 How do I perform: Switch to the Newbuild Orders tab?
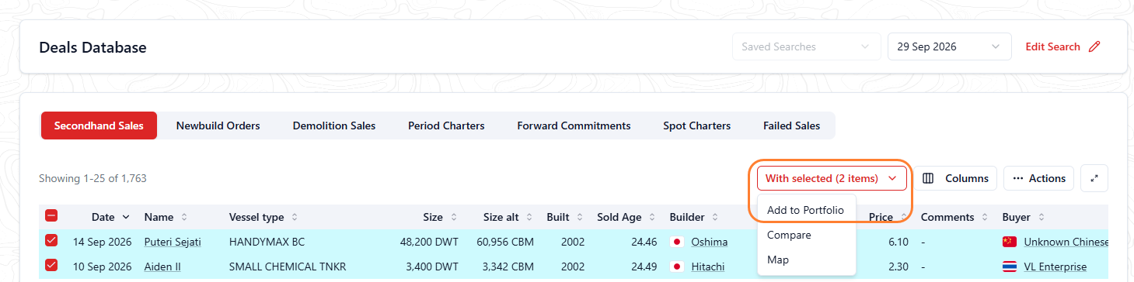tap(218, 126)
